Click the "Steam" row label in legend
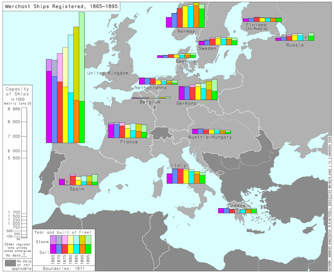This screenshot has height=273, width=334. pos(42,241)
